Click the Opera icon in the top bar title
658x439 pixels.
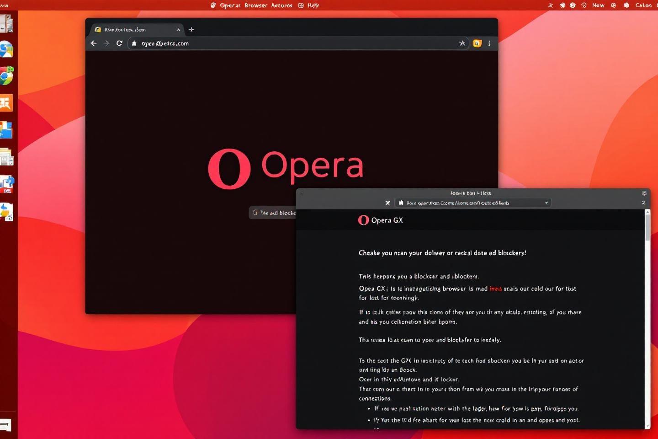click(x=213, y=5)
